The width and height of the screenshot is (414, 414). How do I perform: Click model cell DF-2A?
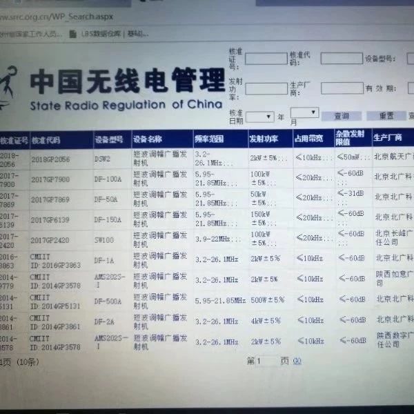pos(104,322)
